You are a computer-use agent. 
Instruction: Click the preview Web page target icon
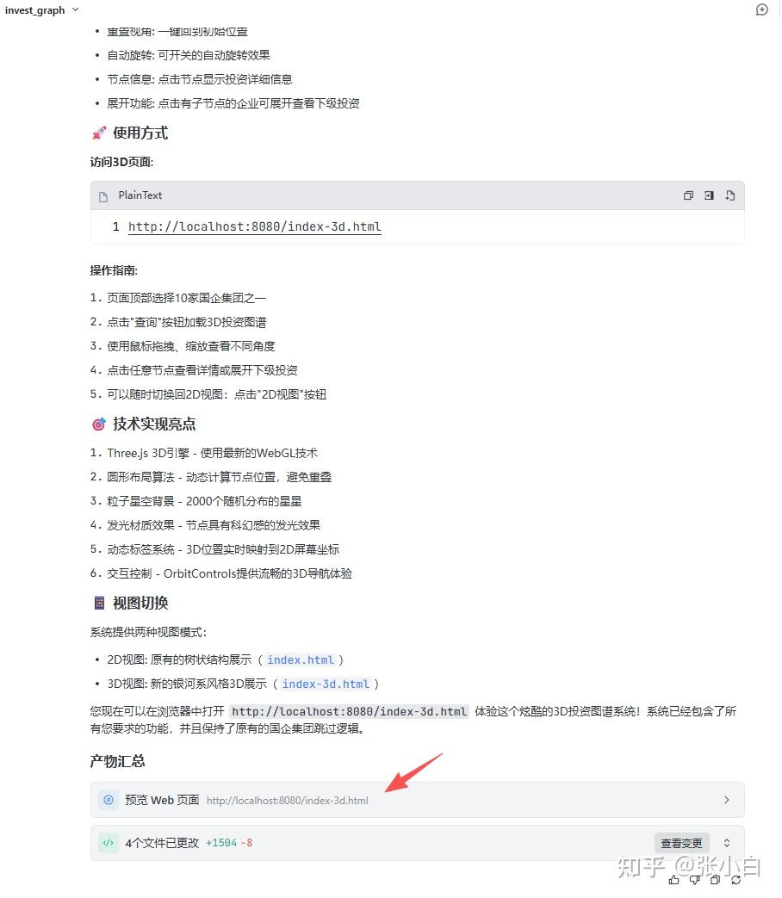[x=109, y=800]
